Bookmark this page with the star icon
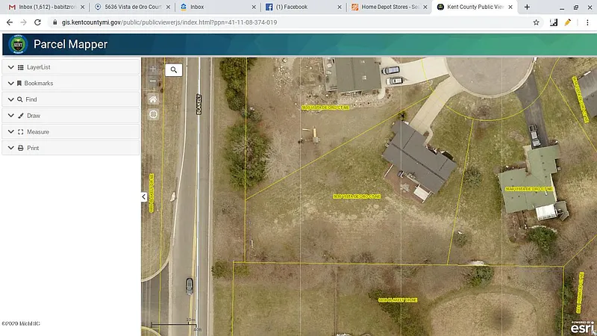 [536, 22]
